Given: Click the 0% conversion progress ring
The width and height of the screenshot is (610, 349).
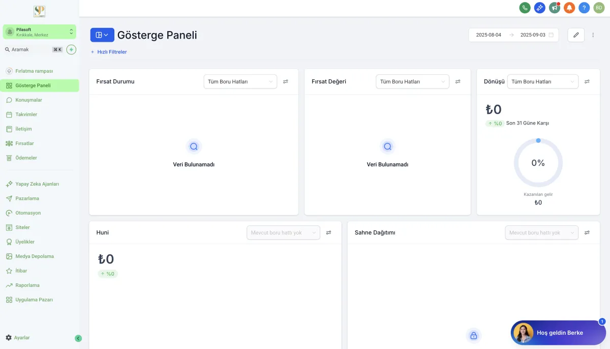Looking at the screenshot, I should click(538, 163).
